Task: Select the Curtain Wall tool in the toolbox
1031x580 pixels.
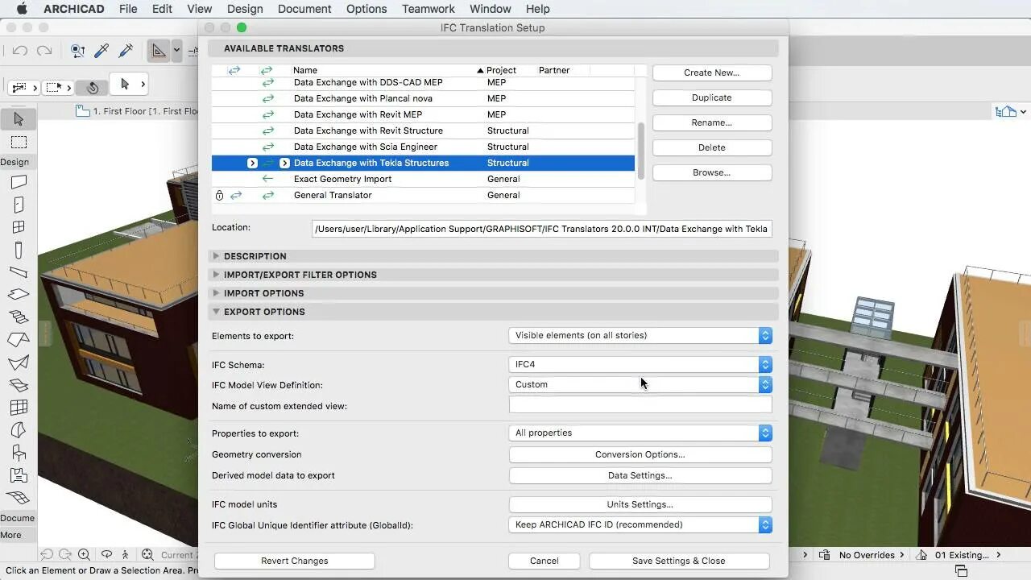Action: (19, 408)
